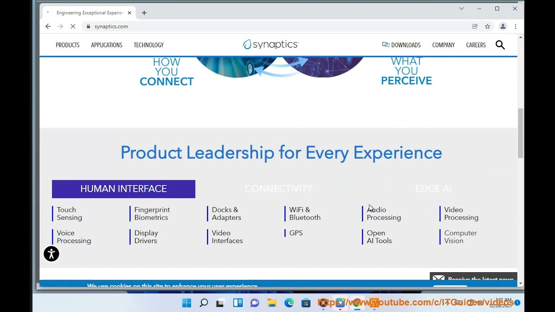Open the Applications menu
The image size is (555, 312).
[x=107, y=45]
